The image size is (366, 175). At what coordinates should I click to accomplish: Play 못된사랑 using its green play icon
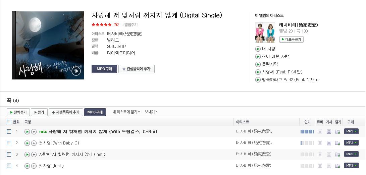click(258, 64)
